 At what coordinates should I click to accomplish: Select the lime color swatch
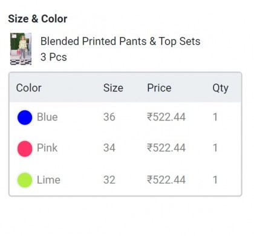[x=25, y=180]
